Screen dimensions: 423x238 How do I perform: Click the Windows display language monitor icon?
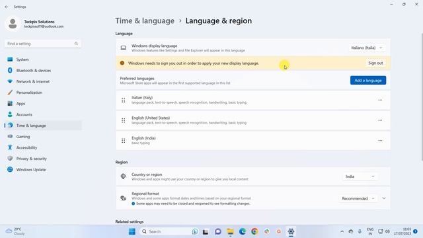pyautogui.click(x=124, y=48)
